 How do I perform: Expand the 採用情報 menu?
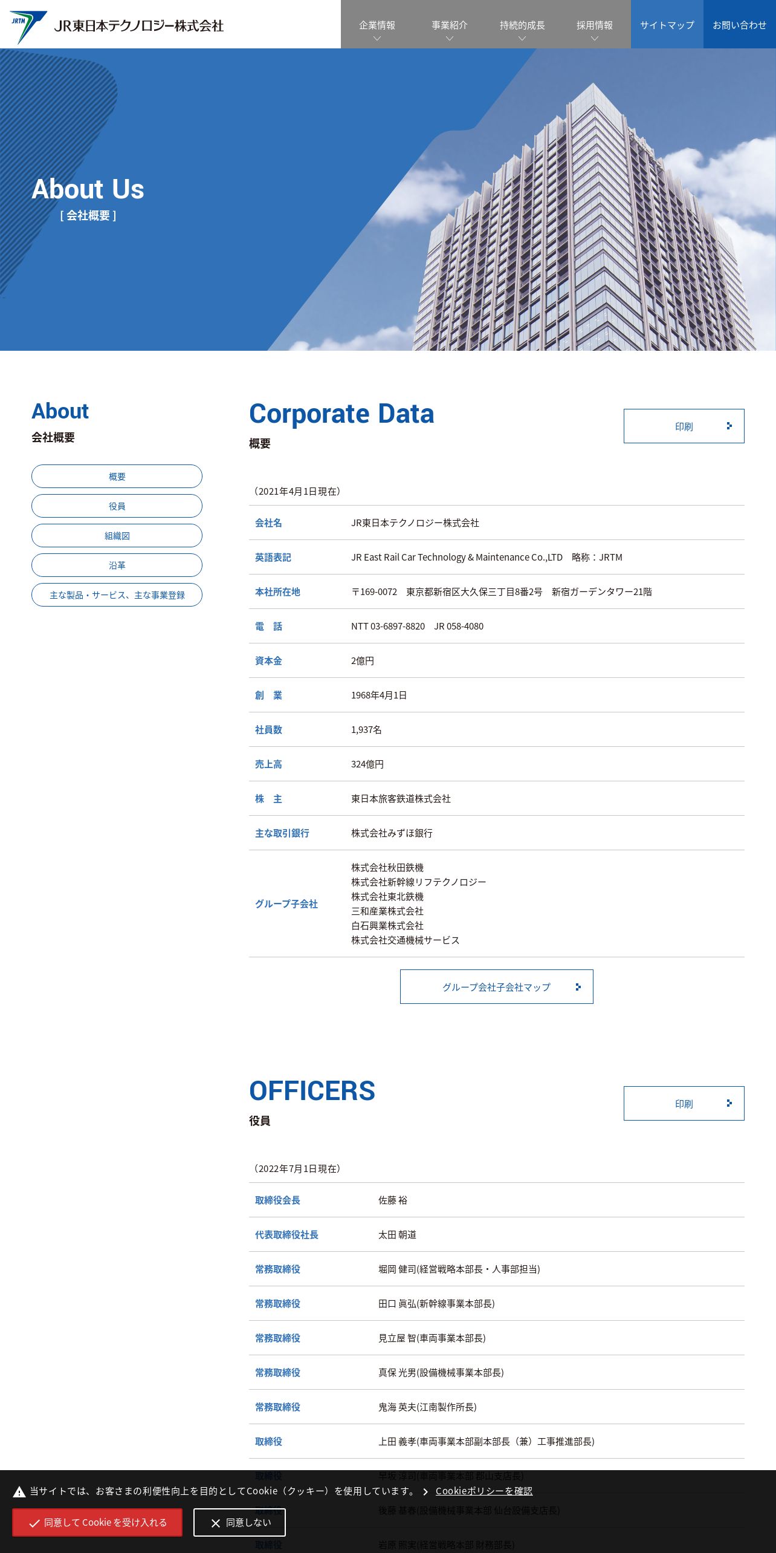point(595,25)
